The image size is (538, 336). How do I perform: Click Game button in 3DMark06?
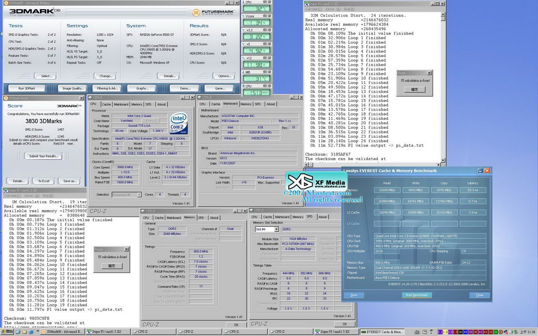(x=220, y=89)
